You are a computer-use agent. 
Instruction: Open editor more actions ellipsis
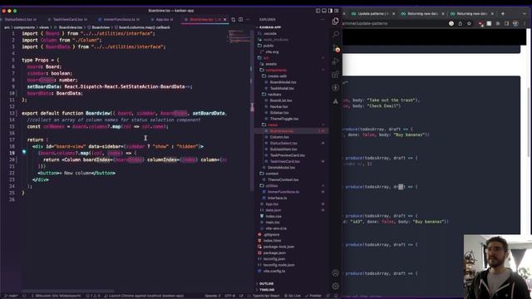[248, 20]
